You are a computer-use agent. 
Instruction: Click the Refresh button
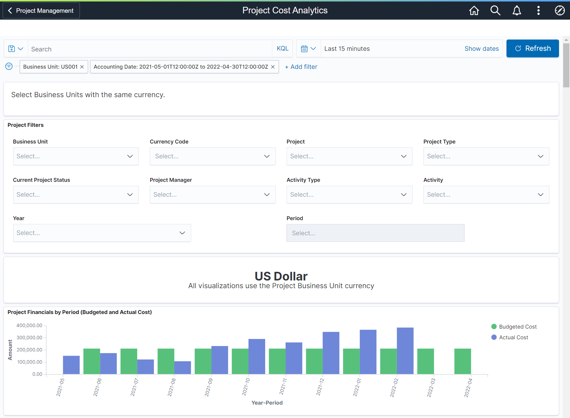(532, 48)
